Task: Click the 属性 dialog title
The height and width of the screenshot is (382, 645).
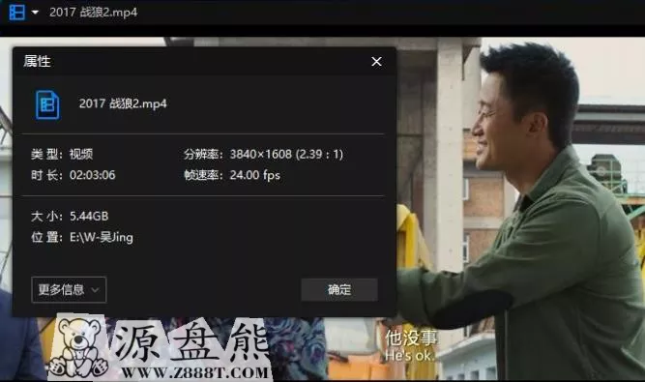Action: [37, 61]
